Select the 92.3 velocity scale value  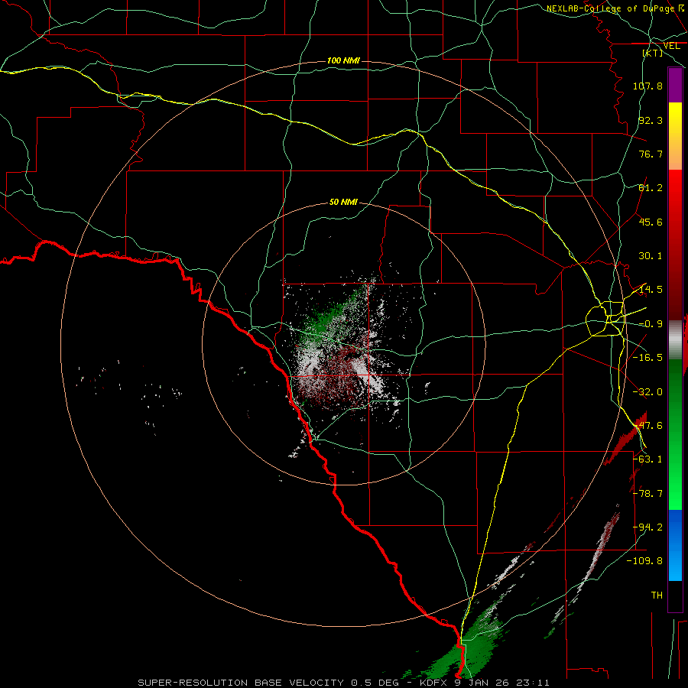651,120
